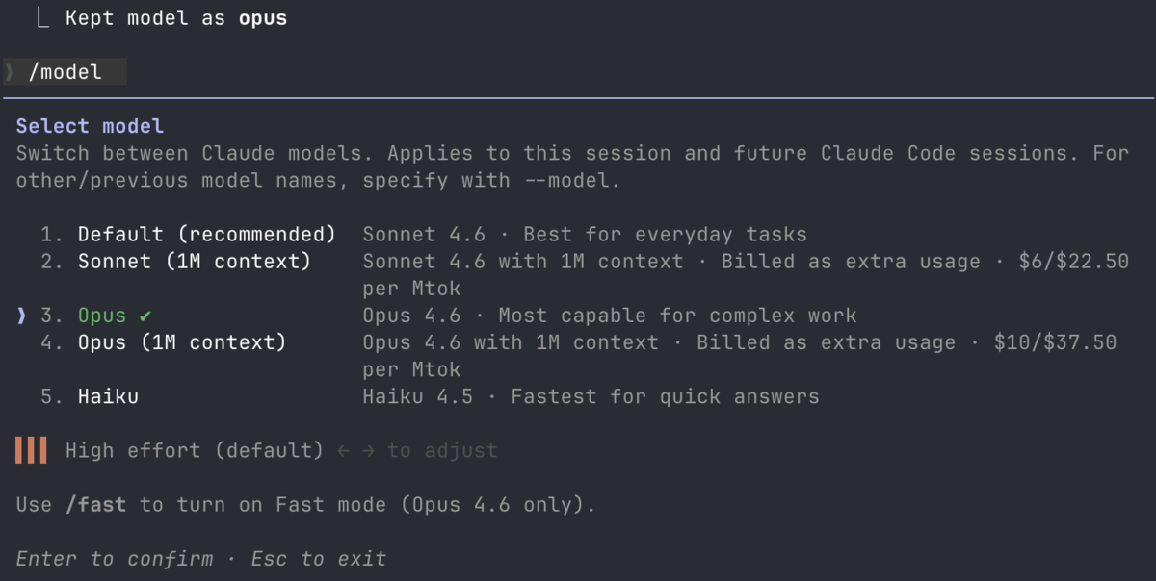Click the green checkmark next to Opus
This screenshot has width=1156, height=581.
coord(144,316)
